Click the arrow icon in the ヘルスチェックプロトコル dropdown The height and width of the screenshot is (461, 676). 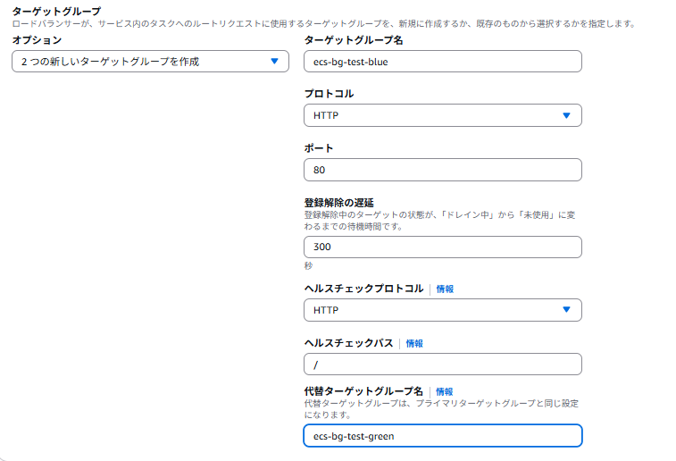pos(566,310)
